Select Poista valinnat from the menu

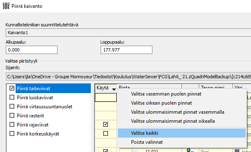point(182,142)
